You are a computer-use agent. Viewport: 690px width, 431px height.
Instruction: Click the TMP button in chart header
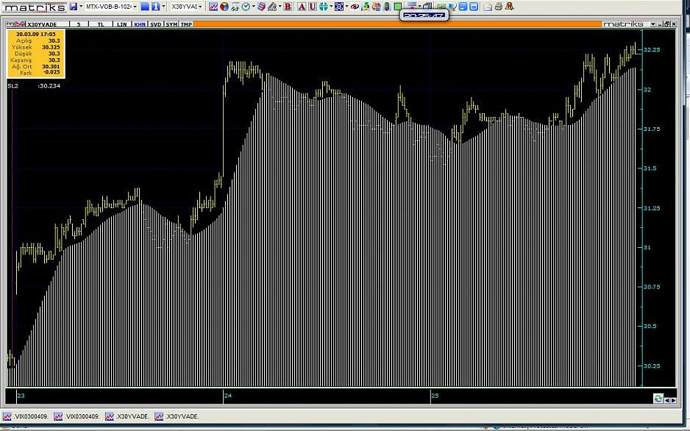[187, 24]
